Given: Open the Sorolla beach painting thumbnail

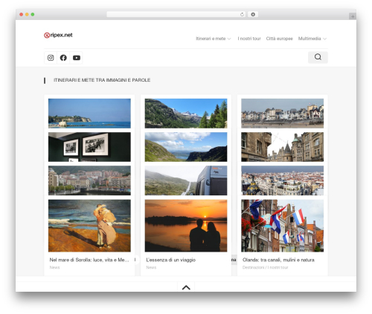Looking at the screenshot, I should point(89,226).
